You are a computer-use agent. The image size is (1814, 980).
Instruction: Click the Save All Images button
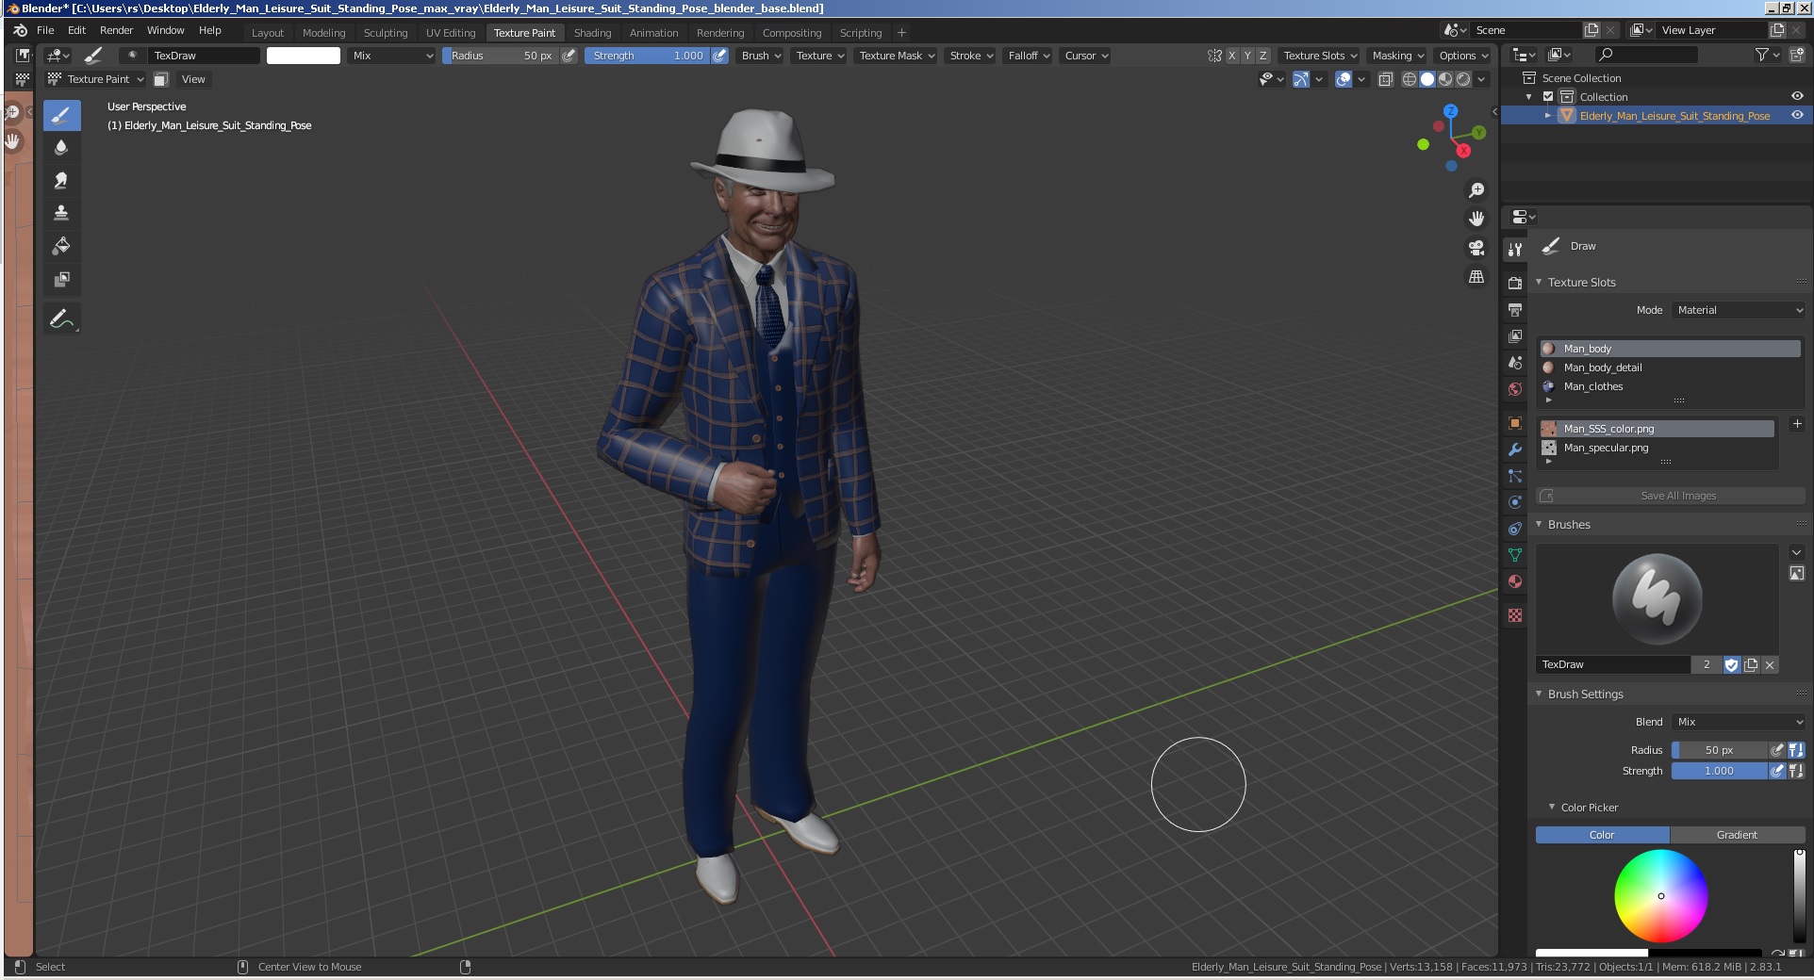1671,496
